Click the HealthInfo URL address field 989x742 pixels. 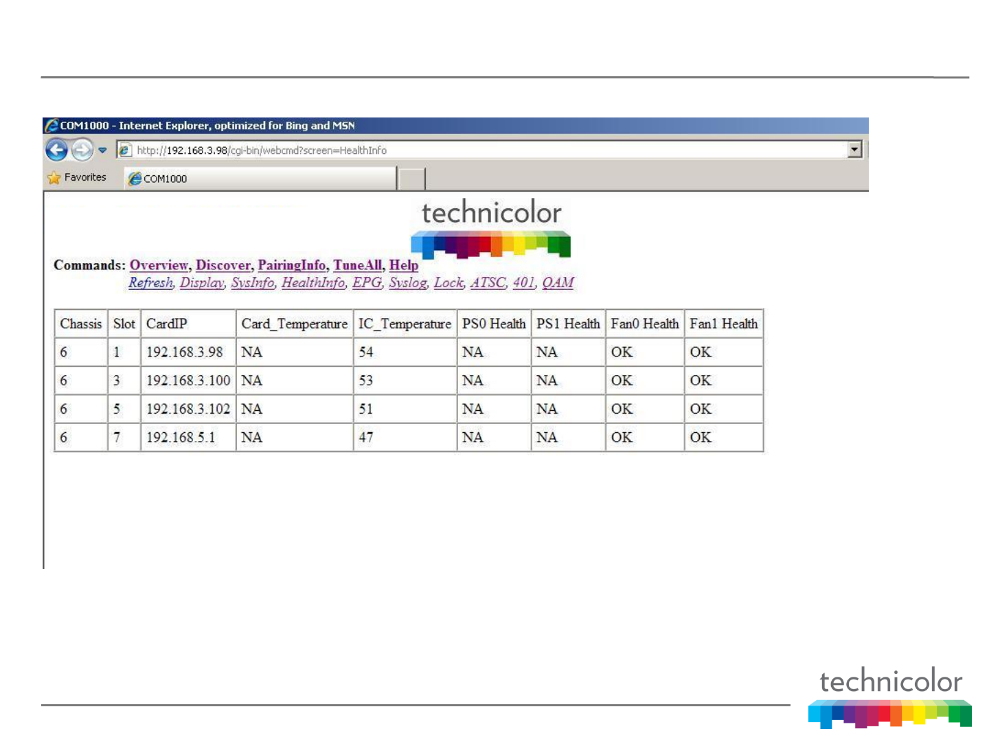point(489,150)
